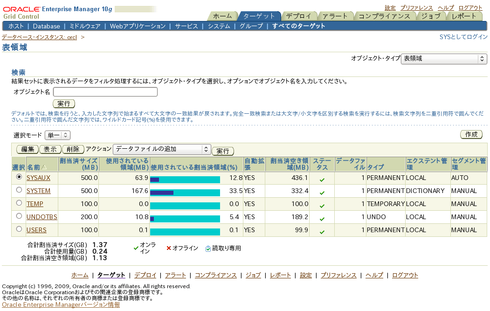Open the サービス subtab
The height and width of the screenshot is (311, 490).
tap(186, 26)
